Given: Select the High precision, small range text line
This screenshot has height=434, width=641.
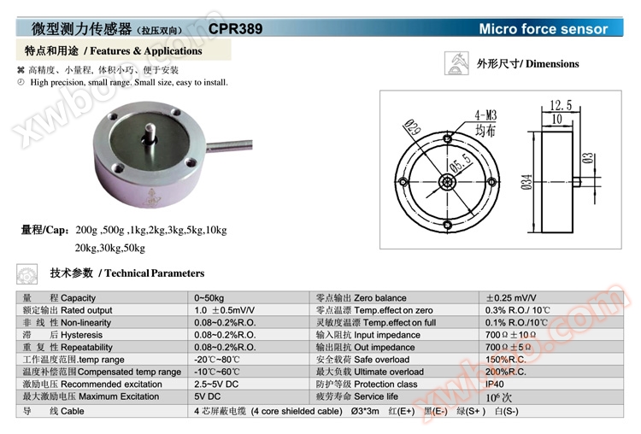Looking at the screenshot, I should point(129,82).
